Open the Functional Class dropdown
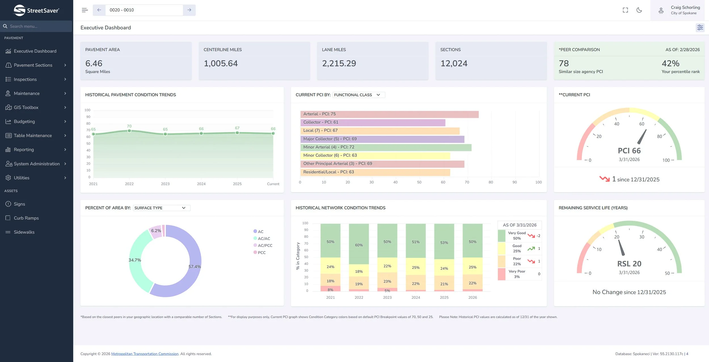The image size is (709, 362). click(359, 95)
